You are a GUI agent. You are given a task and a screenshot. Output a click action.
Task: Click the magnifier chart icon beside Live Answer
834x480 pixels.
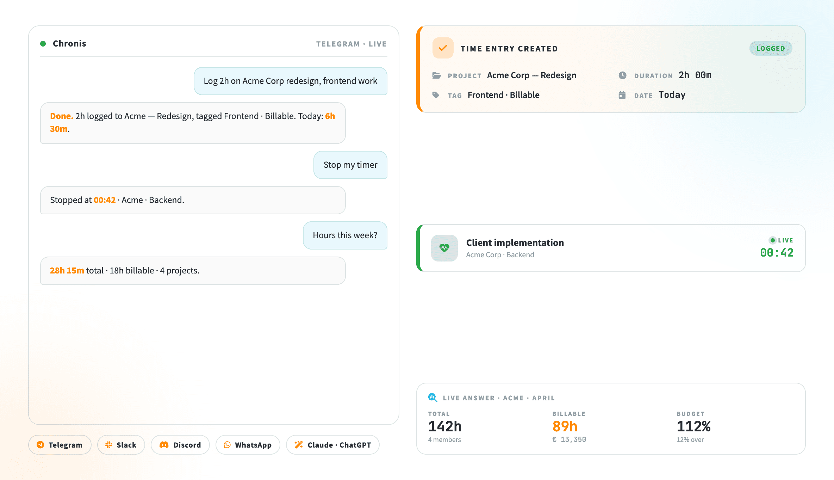click(433, 398)
